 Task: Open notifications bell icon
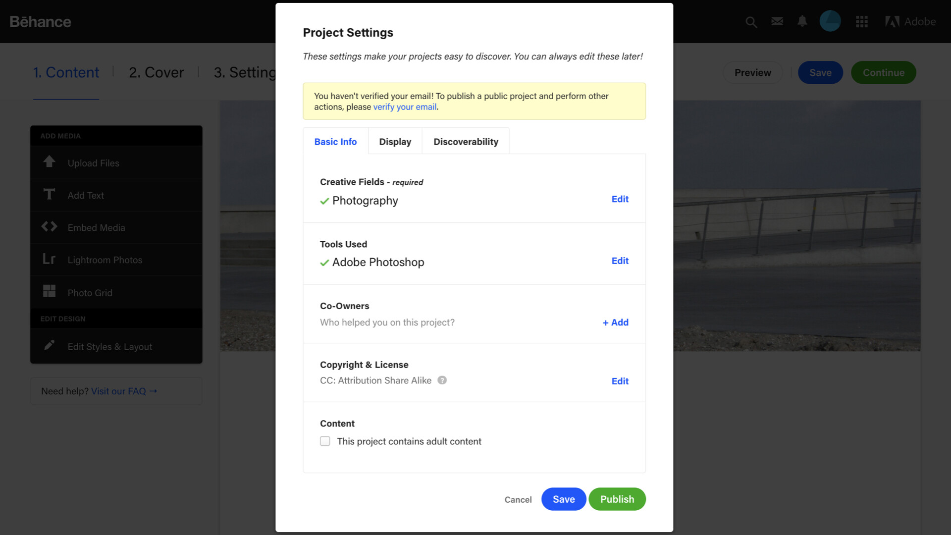(x=802, y=21)
